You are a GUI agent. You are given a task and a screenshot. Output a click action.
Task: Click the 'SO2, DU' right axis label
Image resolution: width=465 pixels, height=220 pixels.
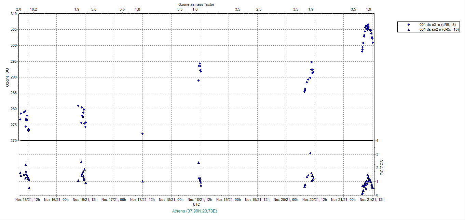pos(382,167)
